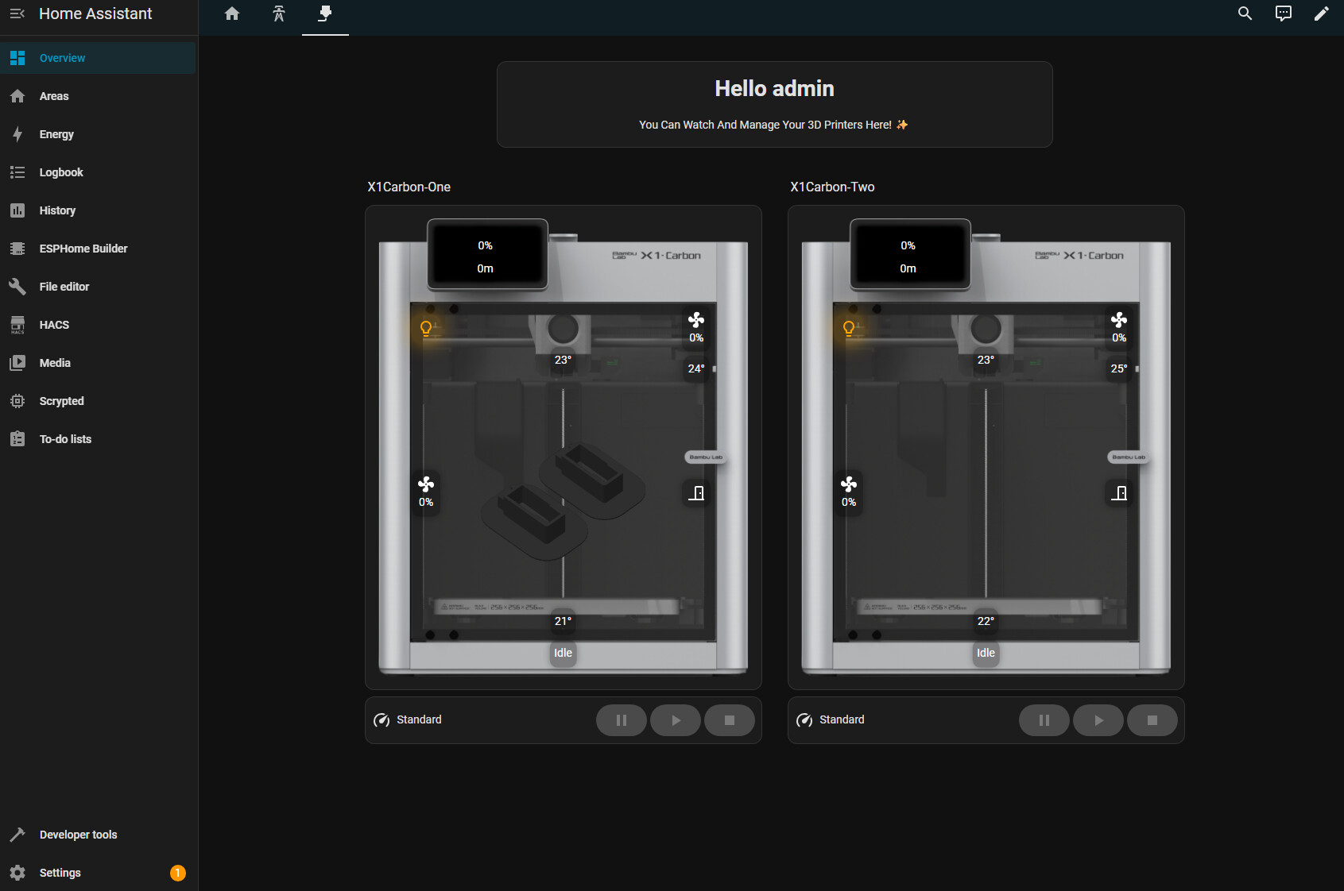This screenshot has height=891, width=1344.
Task: Resume the print on X1Carbon-One
Action: pyautogui.click(x=676, y=720)
